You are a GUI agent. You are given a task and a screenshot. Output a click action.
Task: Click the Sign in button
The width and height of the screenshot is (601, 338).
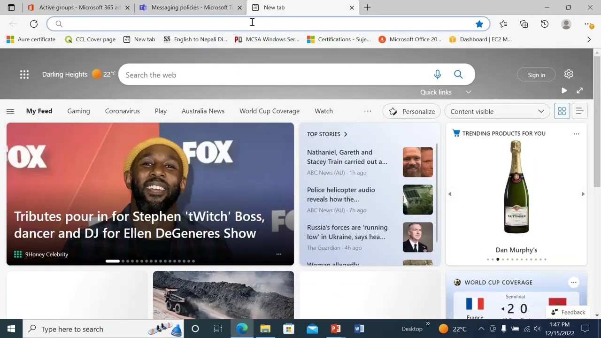tap(536, 75)
